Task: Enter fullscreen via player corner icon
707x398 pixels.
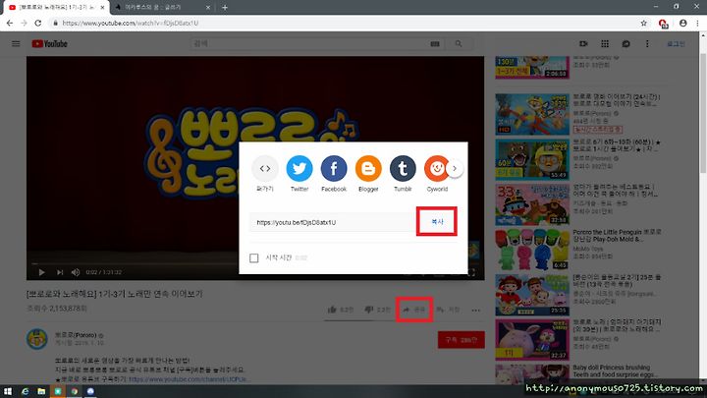Action: [471, 272]
